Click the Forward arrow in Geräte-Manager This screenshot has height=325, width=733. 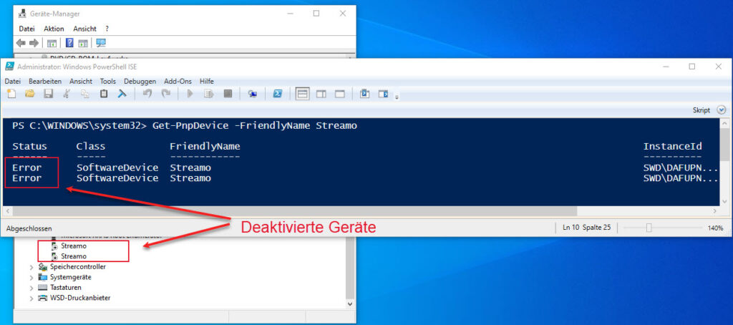coord(34,43)
